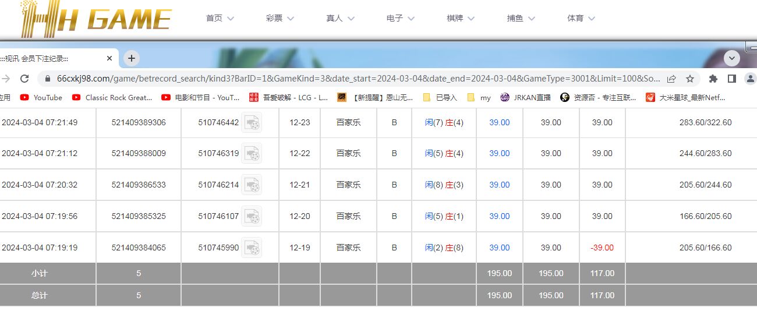Click the HH GAME logo
The width and height of the screenshot is (757, 311).
tap(96, 19)
